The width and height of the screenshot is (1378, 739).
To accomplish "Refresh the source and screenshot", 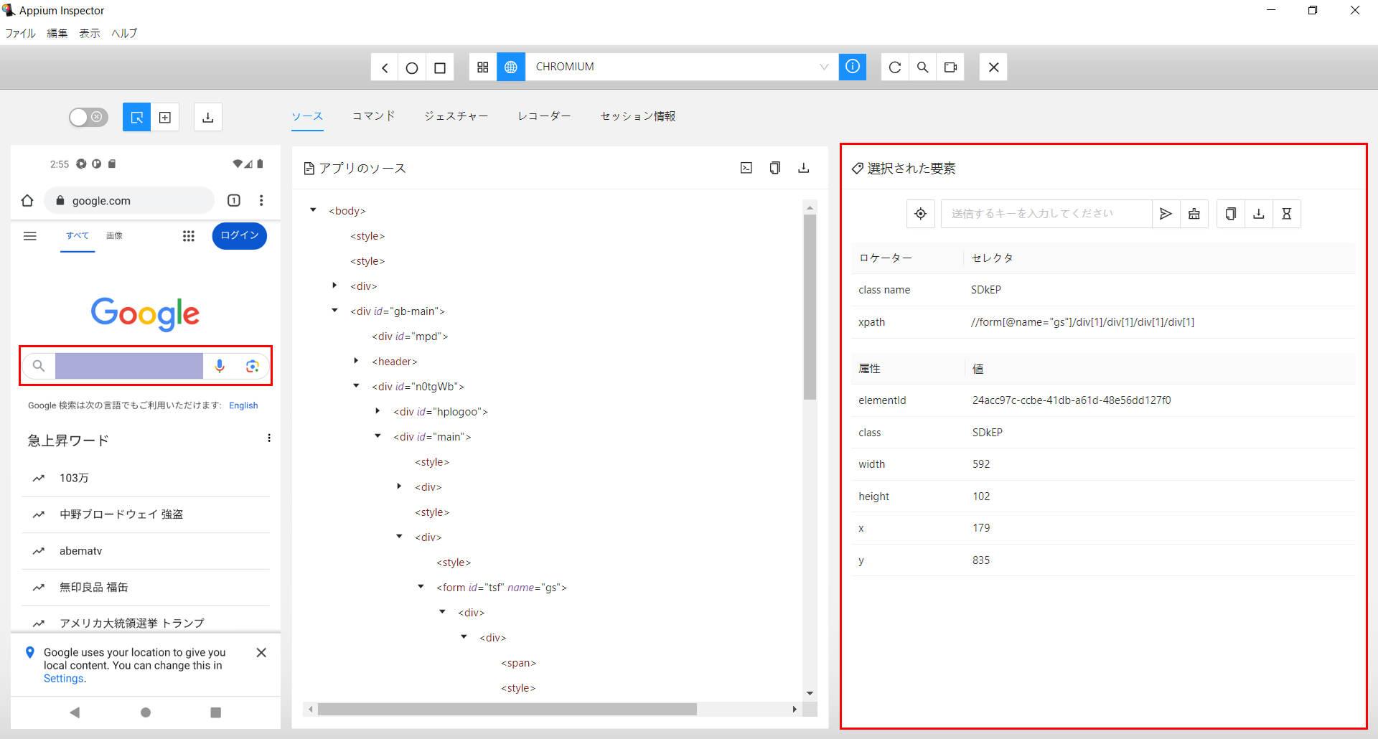I will [x=894, y=67].
